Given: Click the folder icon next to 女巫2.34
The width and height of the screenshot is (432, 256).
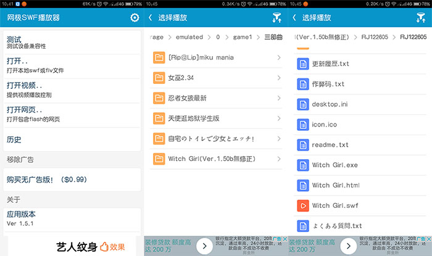Looking at the screenshot, I should coord(159,78).
